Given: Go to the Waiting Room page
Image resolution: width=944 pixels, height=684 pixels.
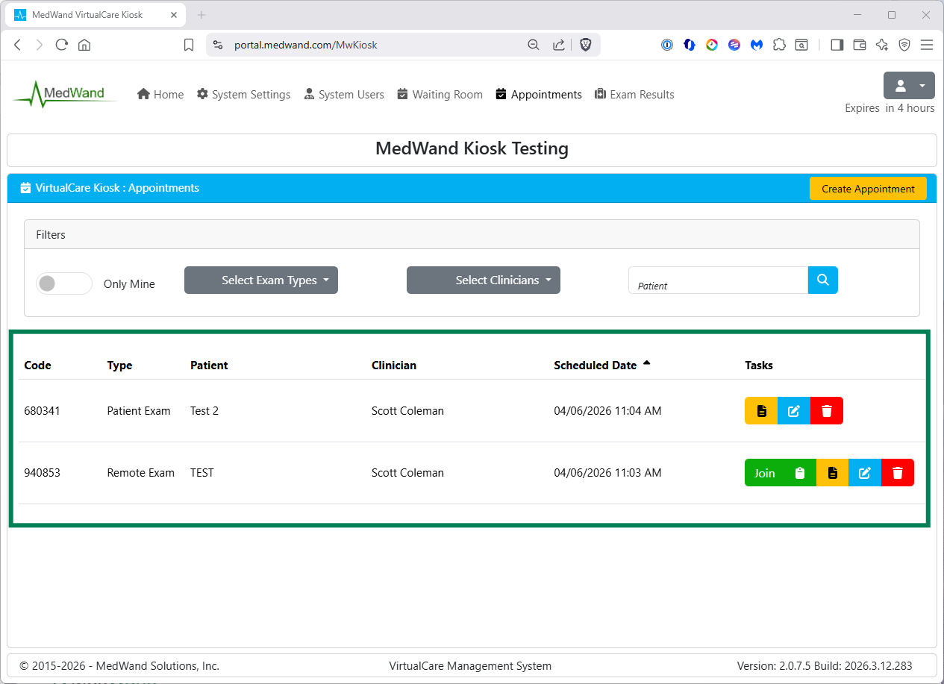Looking at the screenshot, I should 440,95.
